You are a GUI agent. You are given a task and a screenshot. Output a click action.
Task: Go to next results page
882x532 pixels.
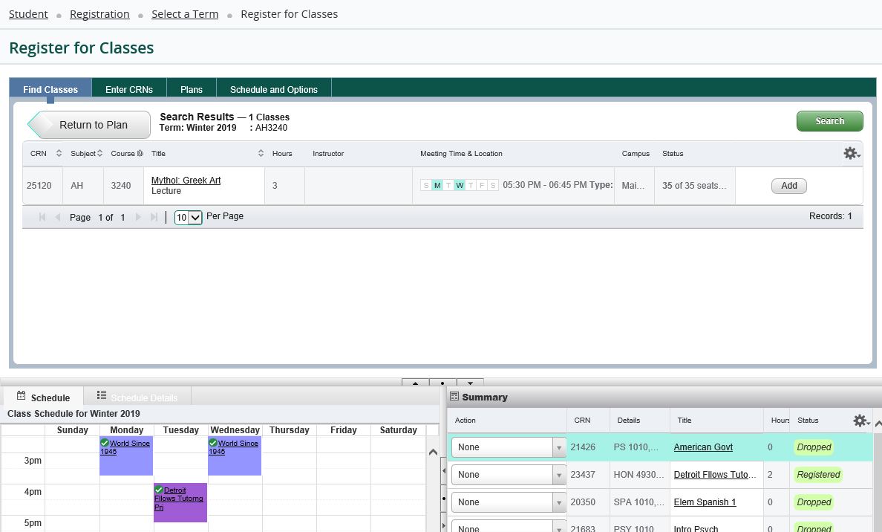pos(138,217)
